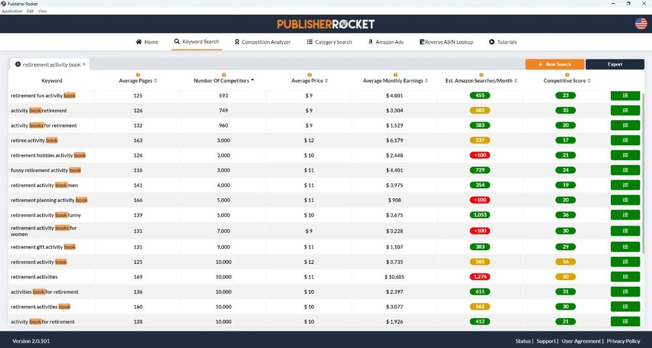
Task: Open competitors list for 'retirement activity book men'
Action: 625,186
